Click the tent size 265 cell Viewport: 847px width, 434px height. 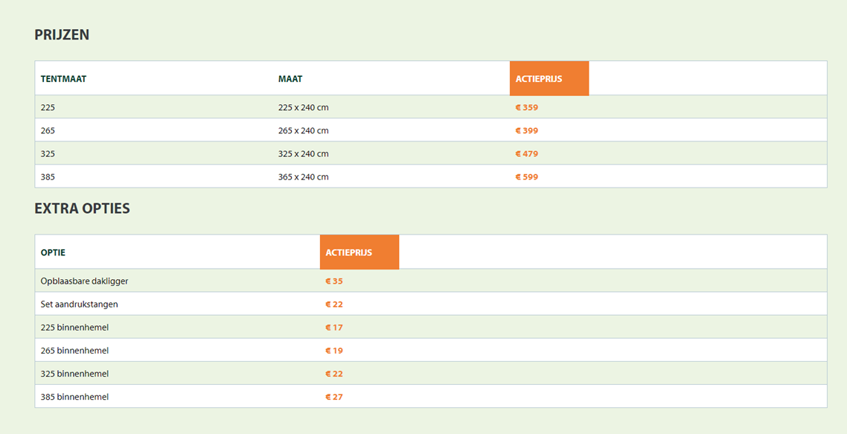pos(48,131)
